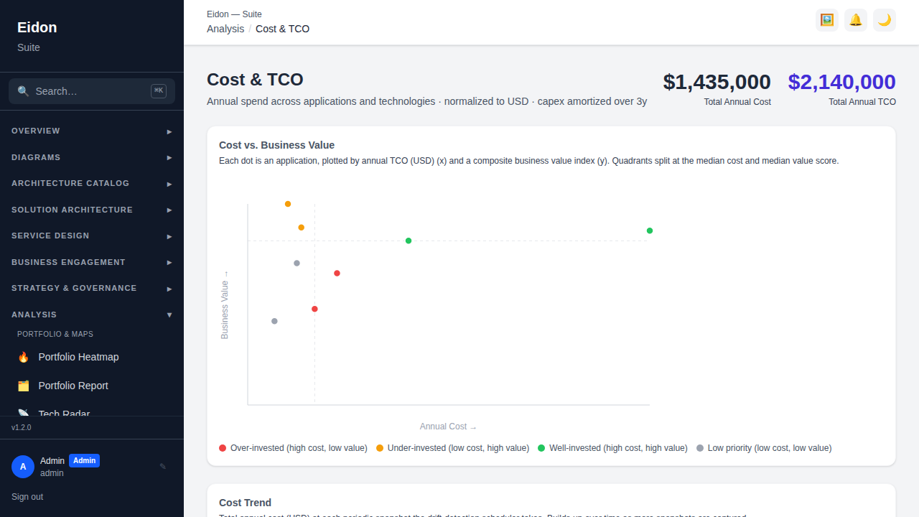919x517 pixels.
Task: Click the Portfolio Report folder icon
Action: [x=23, y=386]
